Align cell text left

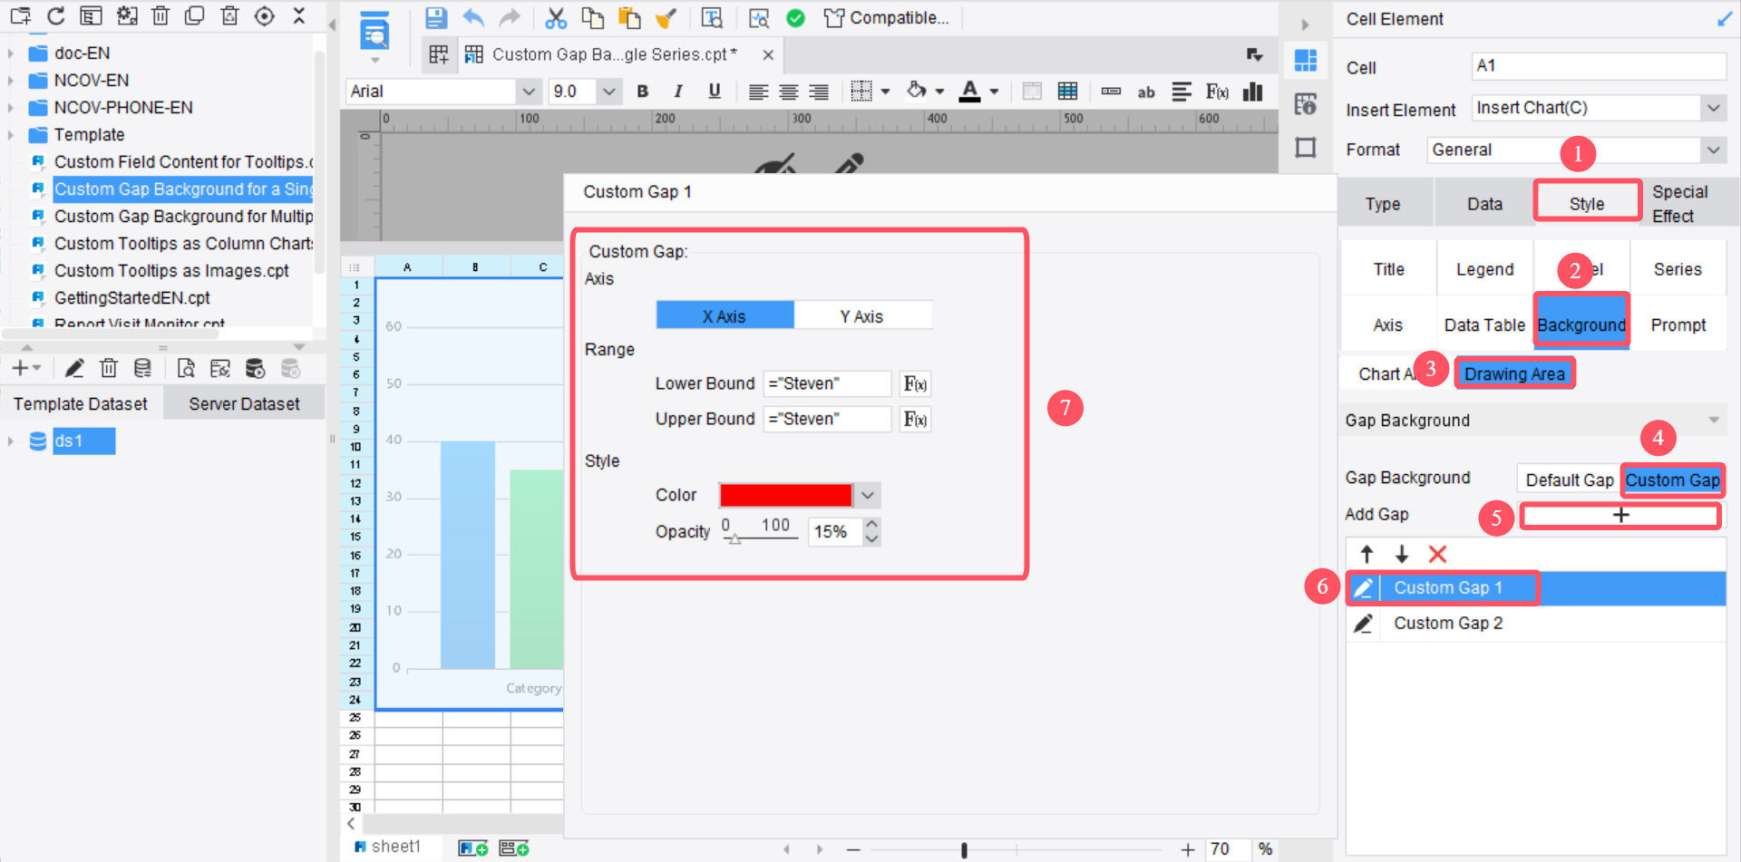pyautogui.click(x=758, y=92)
